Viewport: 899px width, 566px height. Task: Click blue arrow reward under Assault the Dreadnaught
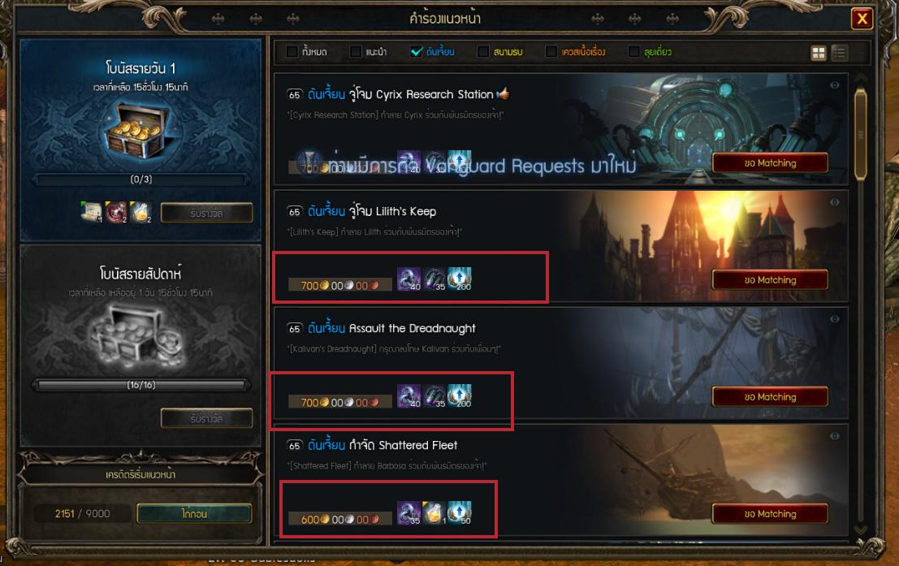pos(460,395)
